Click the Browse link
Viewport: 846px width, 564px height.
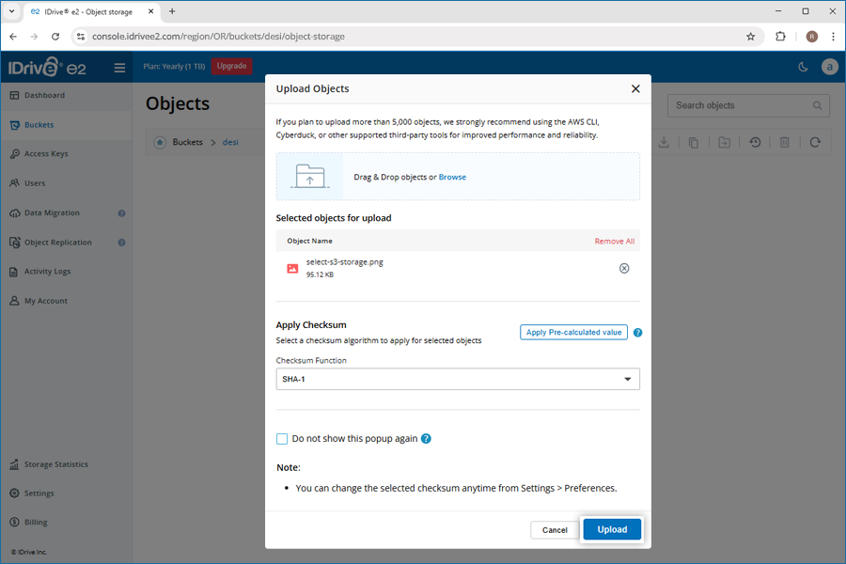(x=452, y=177)
